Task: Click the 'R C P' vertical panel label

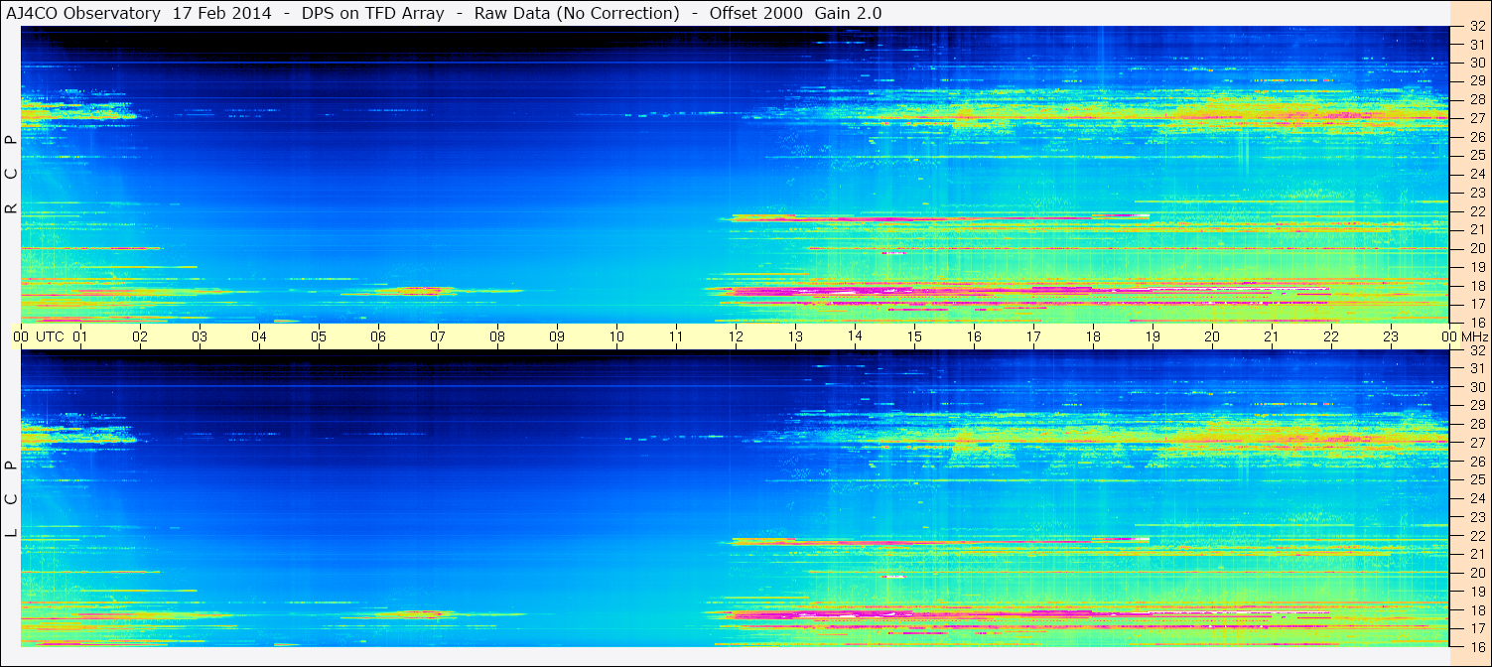Action: coord(11,175)
